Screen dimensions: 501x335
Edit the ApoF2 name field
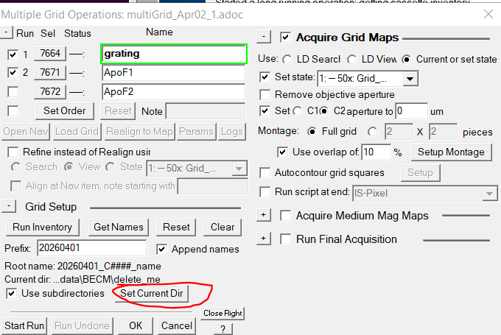(x=174, y=92)
